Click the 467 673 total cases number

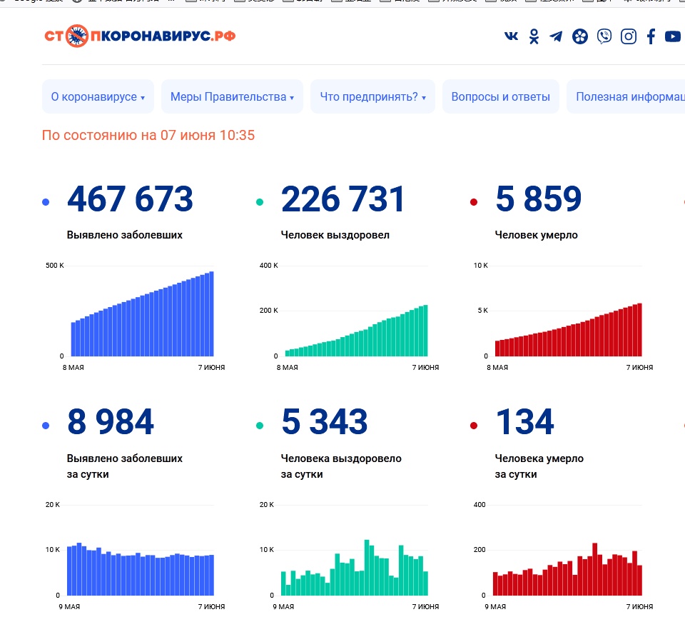130,199
